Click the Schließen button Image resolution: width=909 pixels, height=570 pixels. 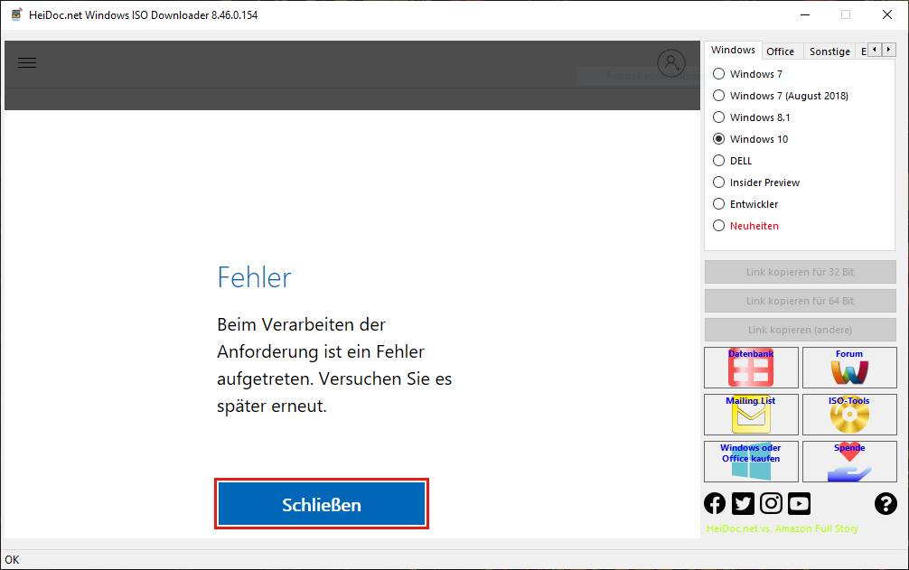(322, 504)
